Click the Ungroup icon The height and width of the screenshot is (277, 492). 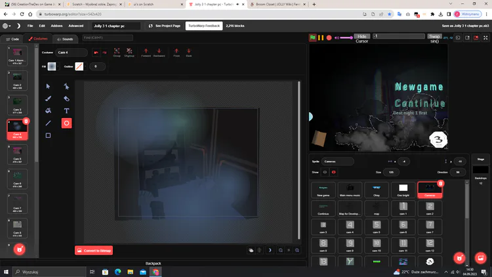click(x=129, y=53)
